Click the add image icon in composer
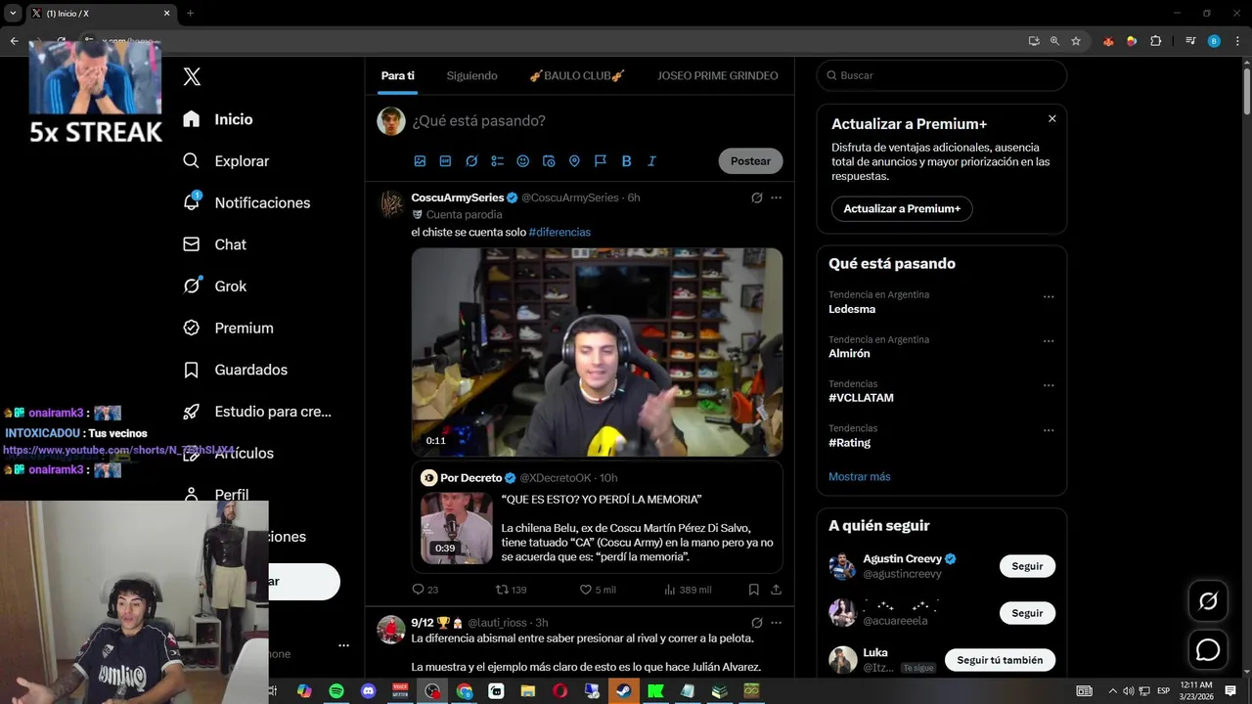1252x704 pixels. [x=420, y=161]
